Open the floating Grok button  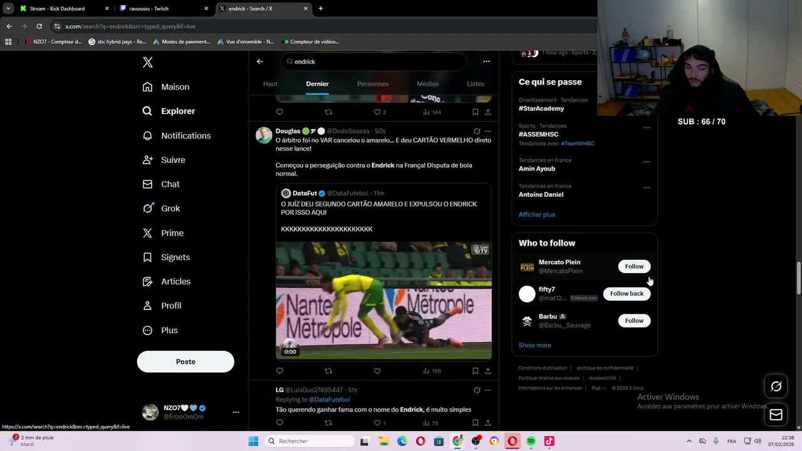click(776, 386)
